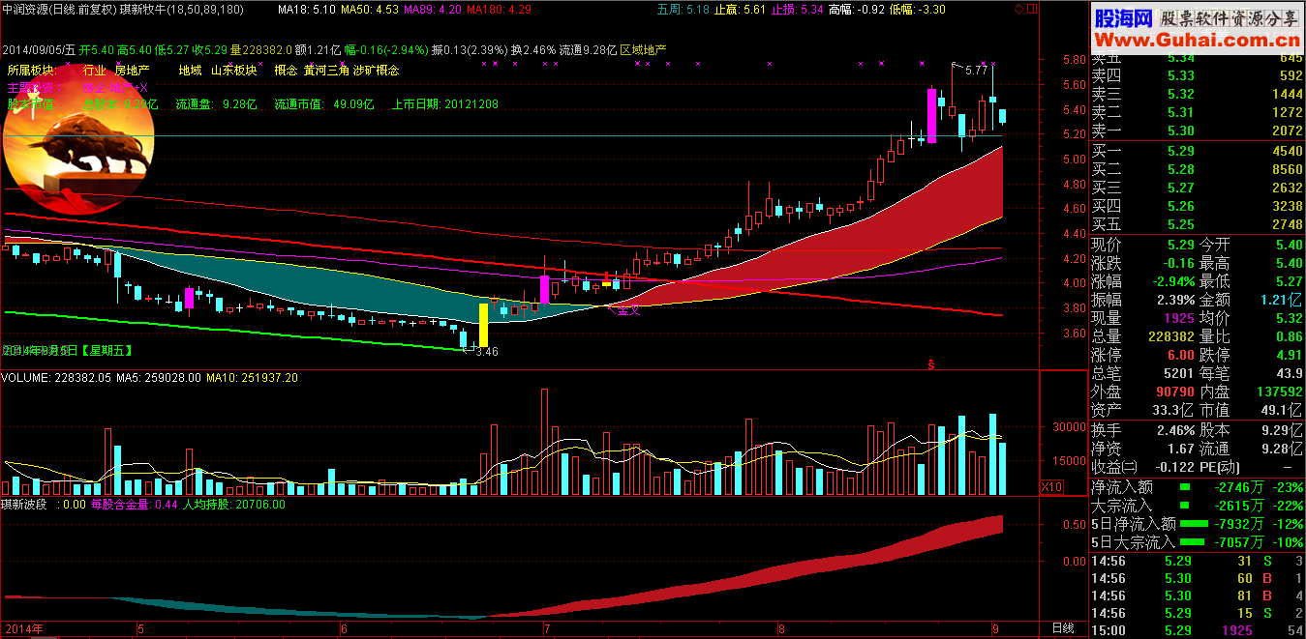Click the VOLUME: 228382.05 indicator label

(58, 378)
